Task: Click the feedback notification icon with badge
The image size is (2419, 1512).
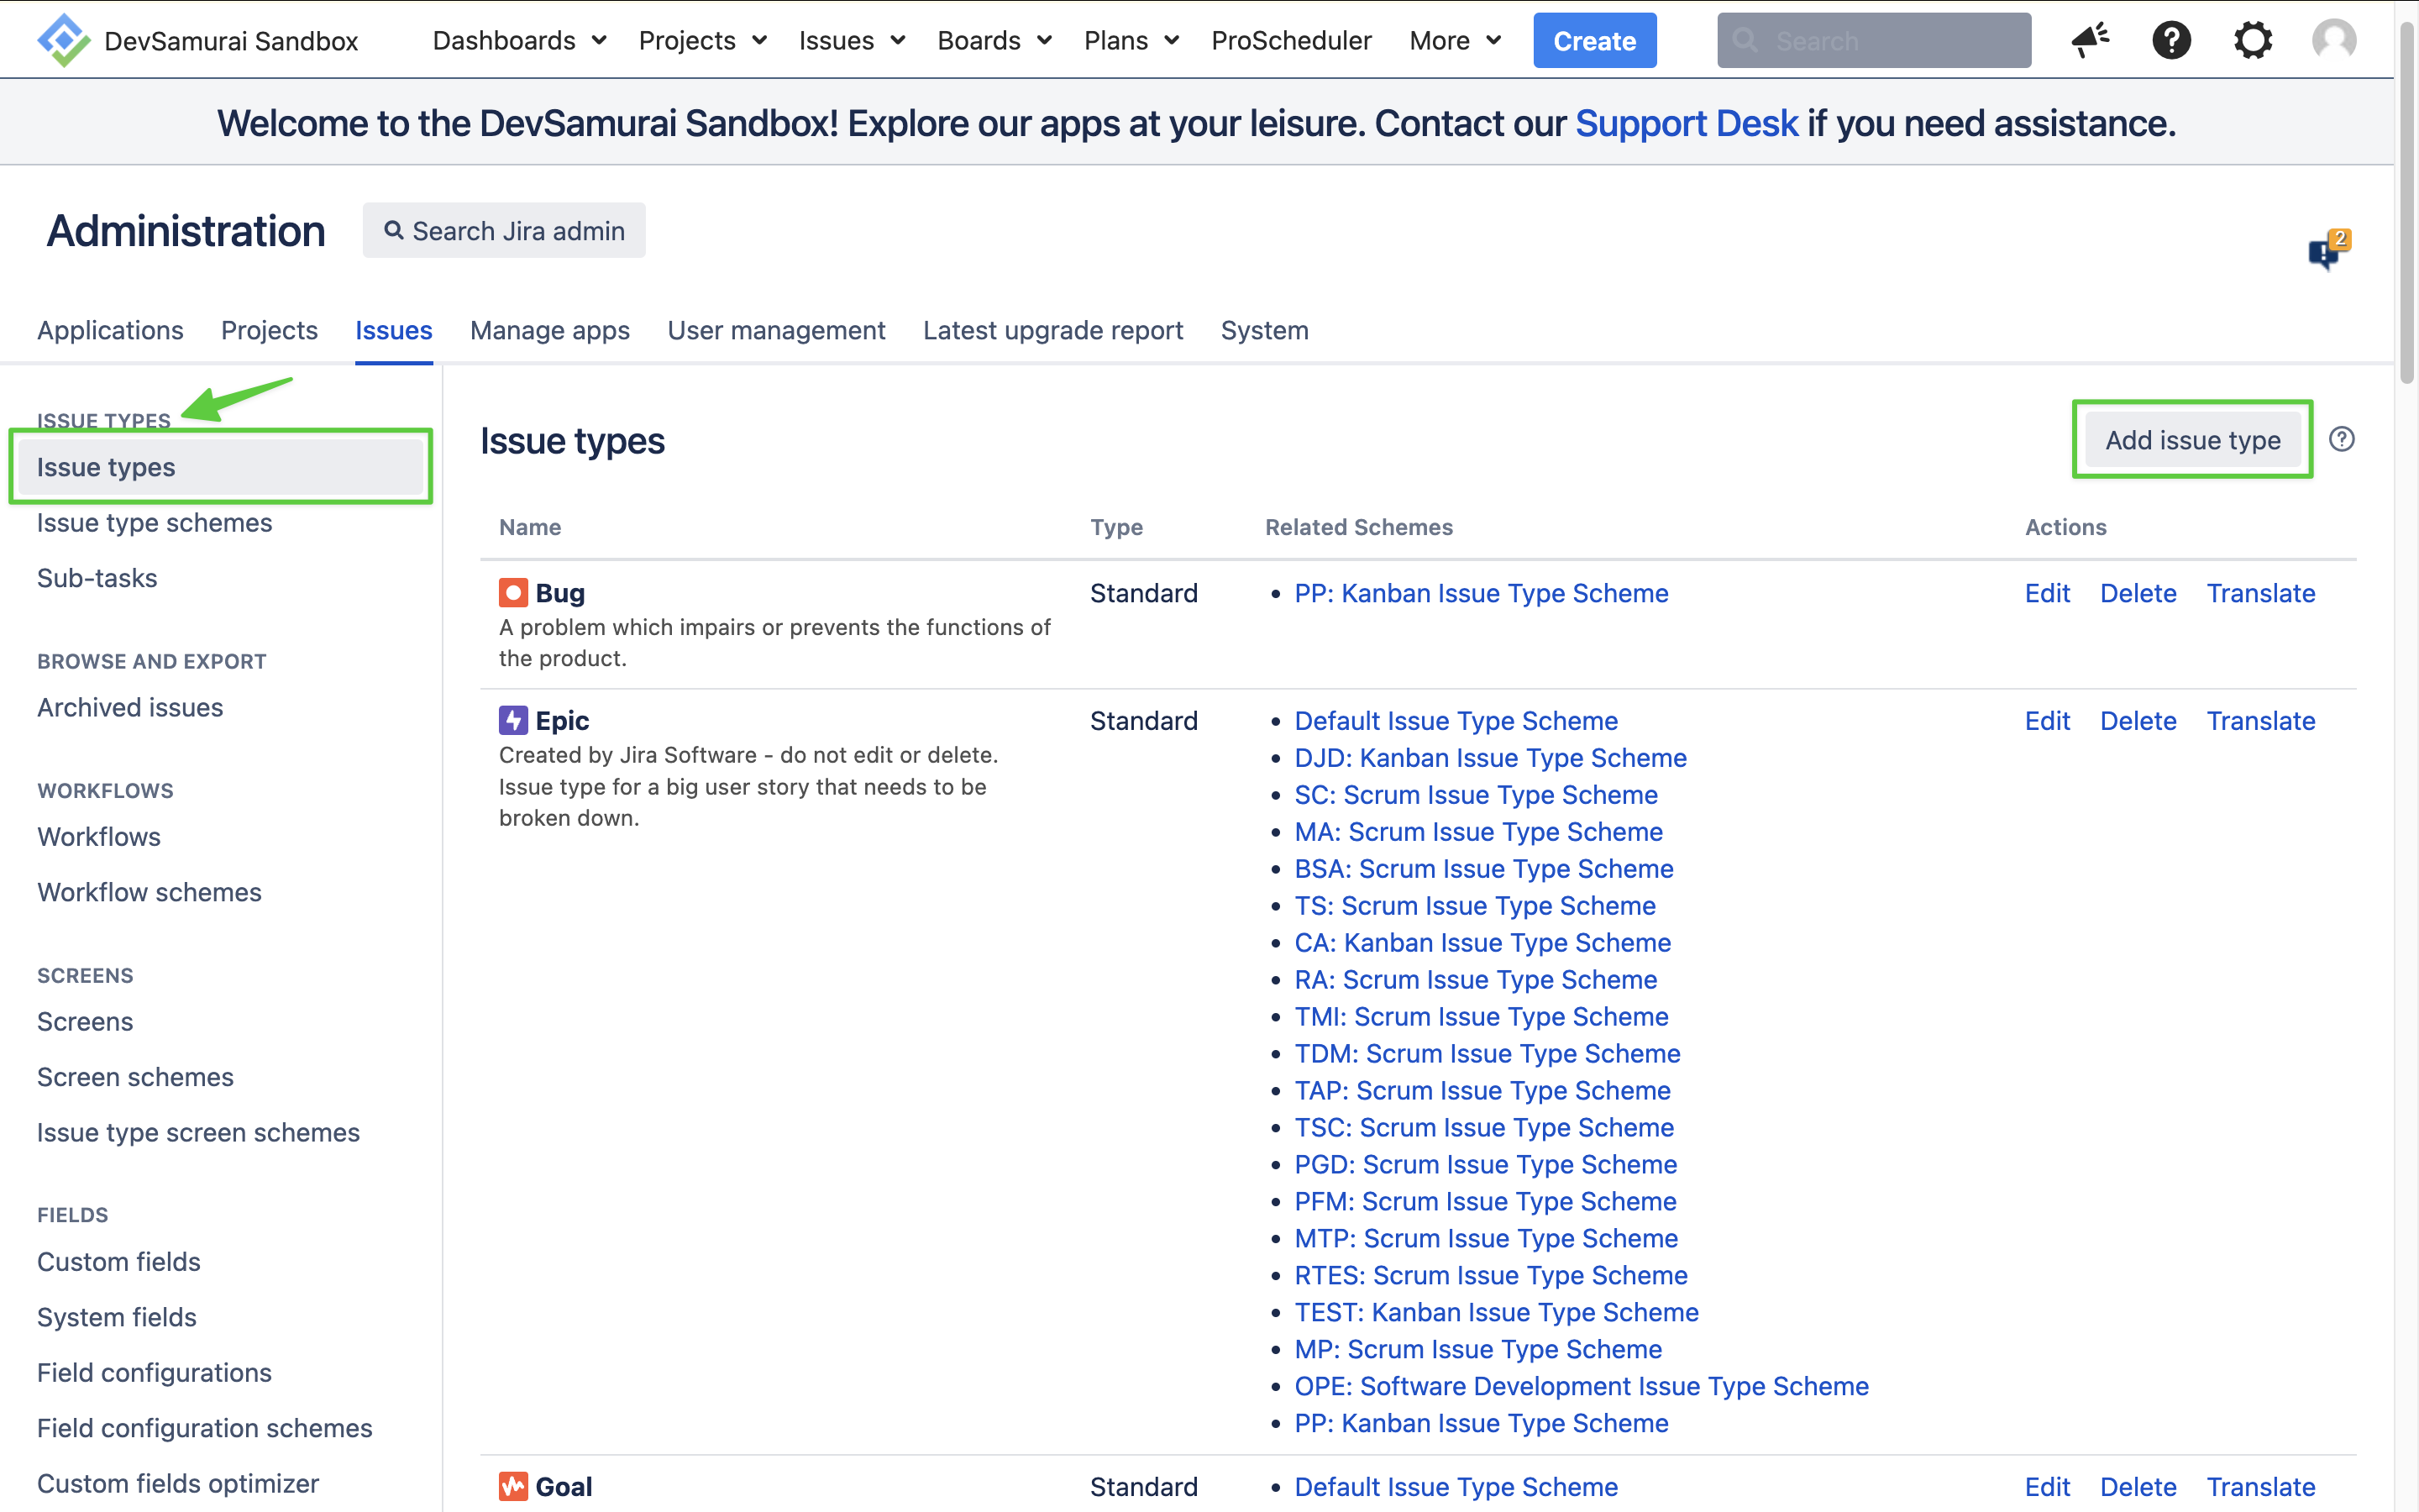Action: pos(2327,250)
